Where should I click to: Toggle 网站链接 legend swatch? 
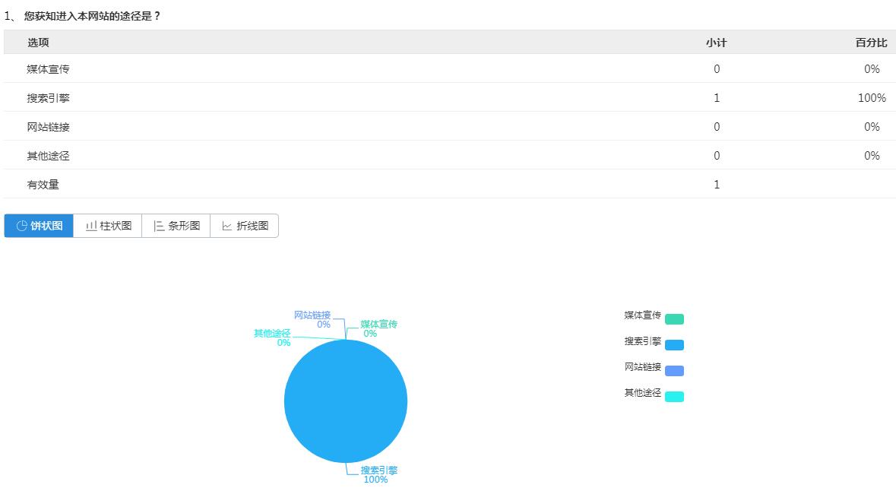coord(674,371)
